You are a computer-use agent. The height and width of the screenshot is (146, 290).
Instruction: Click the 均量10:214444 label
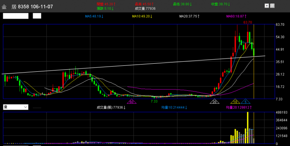(174, 107)
